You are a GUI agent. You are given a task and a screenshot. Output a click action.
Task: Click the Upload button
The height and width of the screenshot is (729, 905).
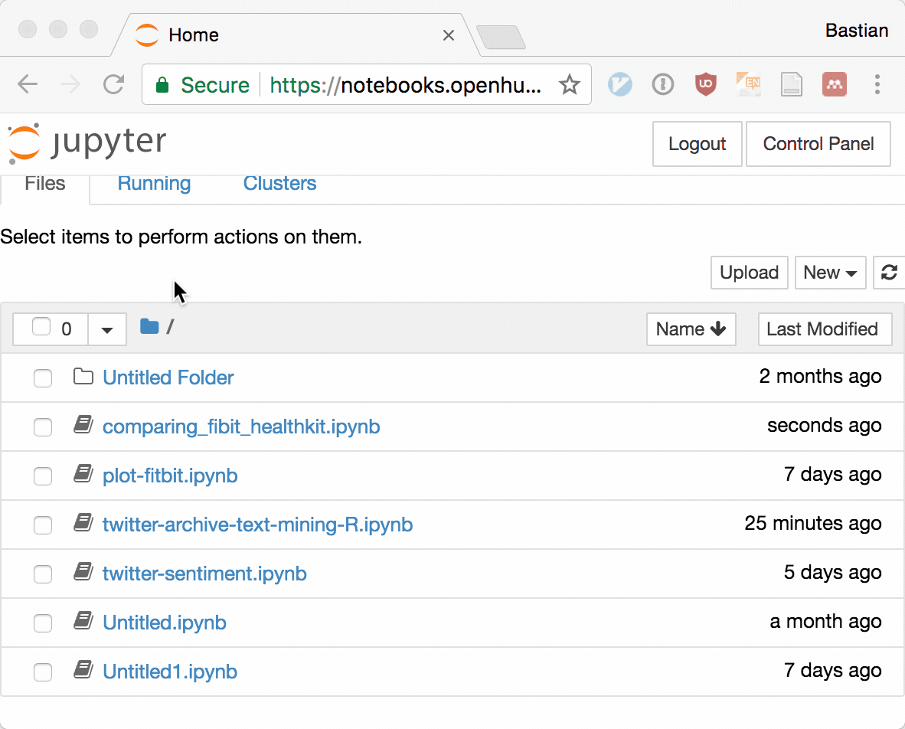pyautogui.click(x=749, y=273)
